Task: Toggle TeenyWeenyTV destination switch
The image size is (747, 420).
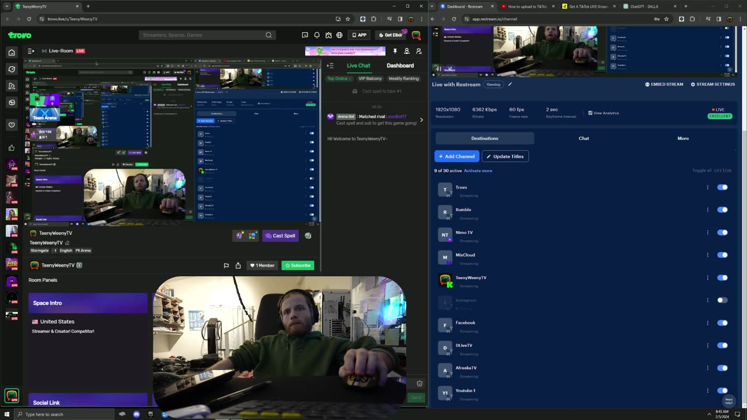Action: tap(722, 278)
